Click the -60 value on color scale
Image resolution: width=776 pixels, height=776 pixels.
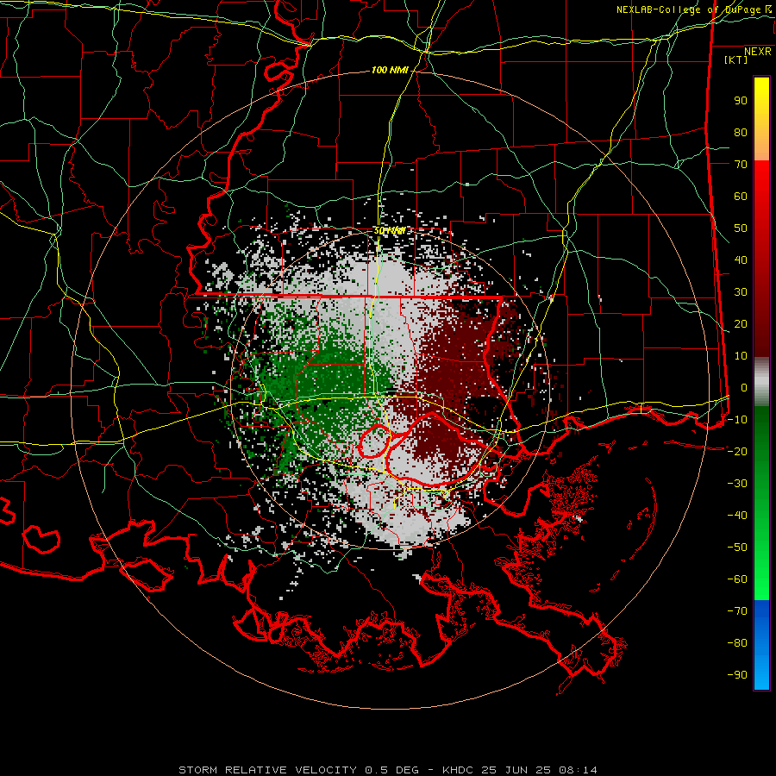click(737, 579)
